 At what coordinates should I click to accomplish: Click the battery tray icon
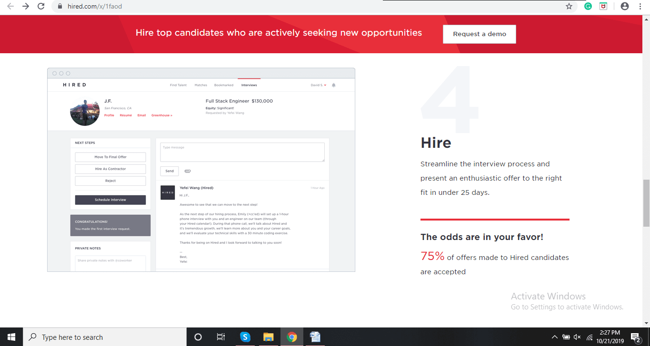tap(566, 337)
